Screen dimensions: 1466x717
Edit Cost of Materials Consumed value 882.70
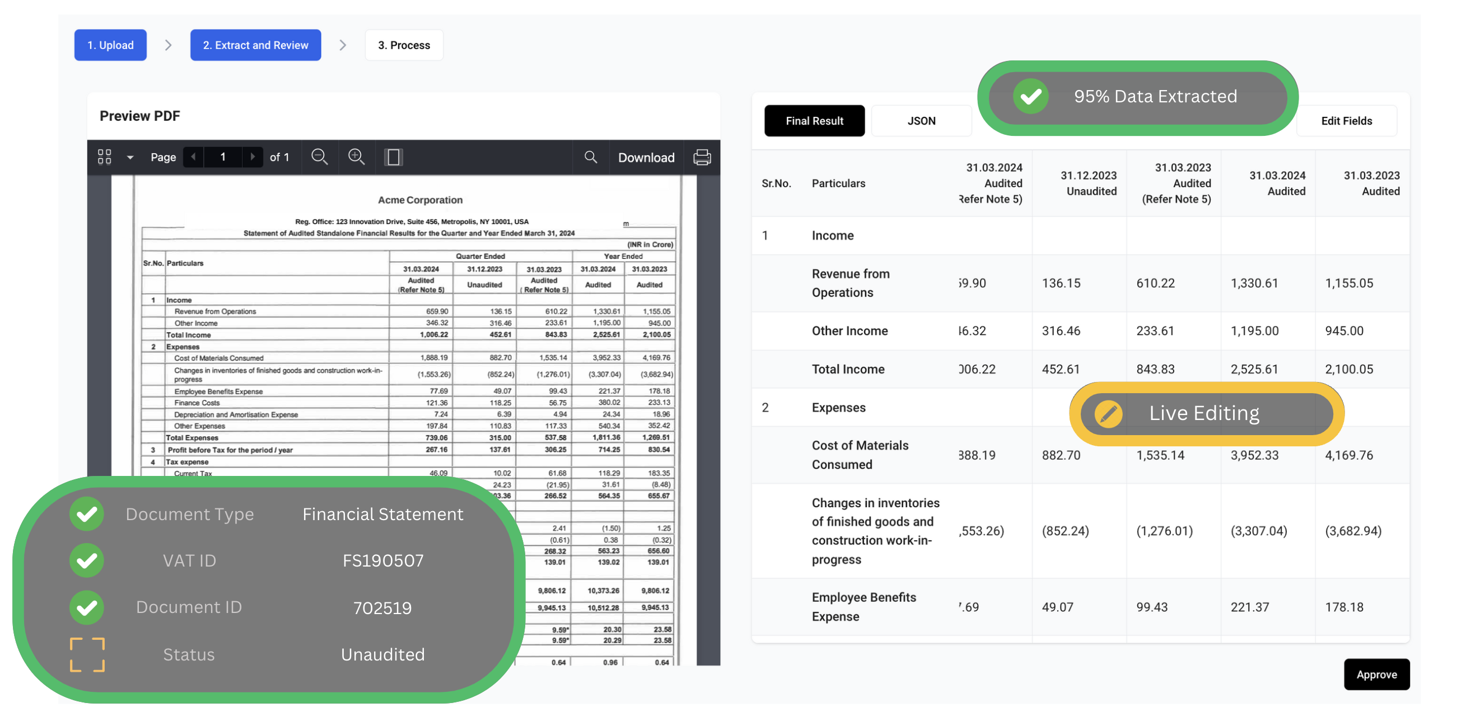pyautogui.click(x=1061, y=455)
